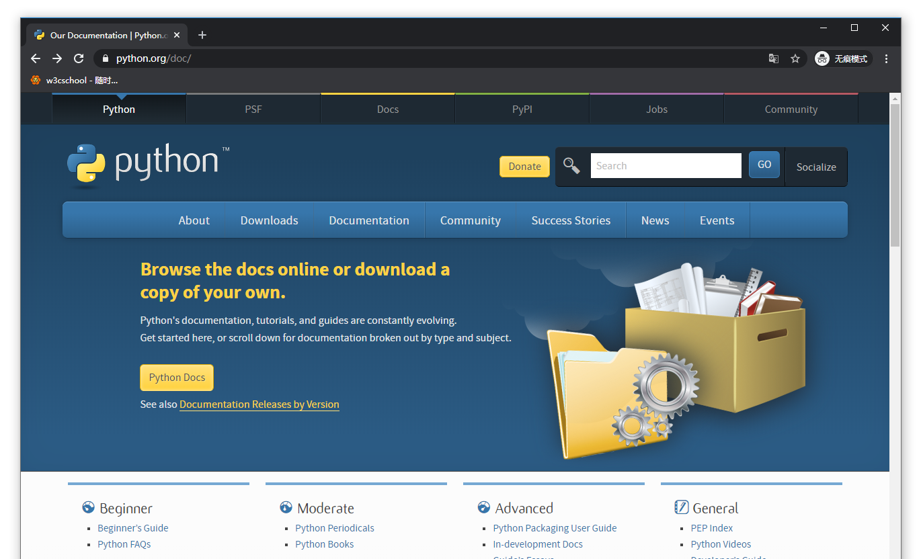
Task: Open the About menu
Action: pyautogui.click(x=194, y=220)
